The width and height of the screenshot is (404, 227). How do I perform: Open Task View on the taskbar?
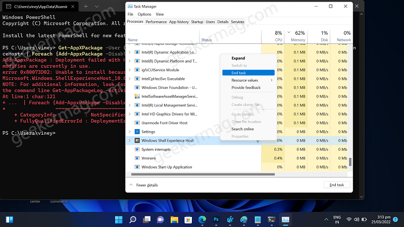[146, 219]
